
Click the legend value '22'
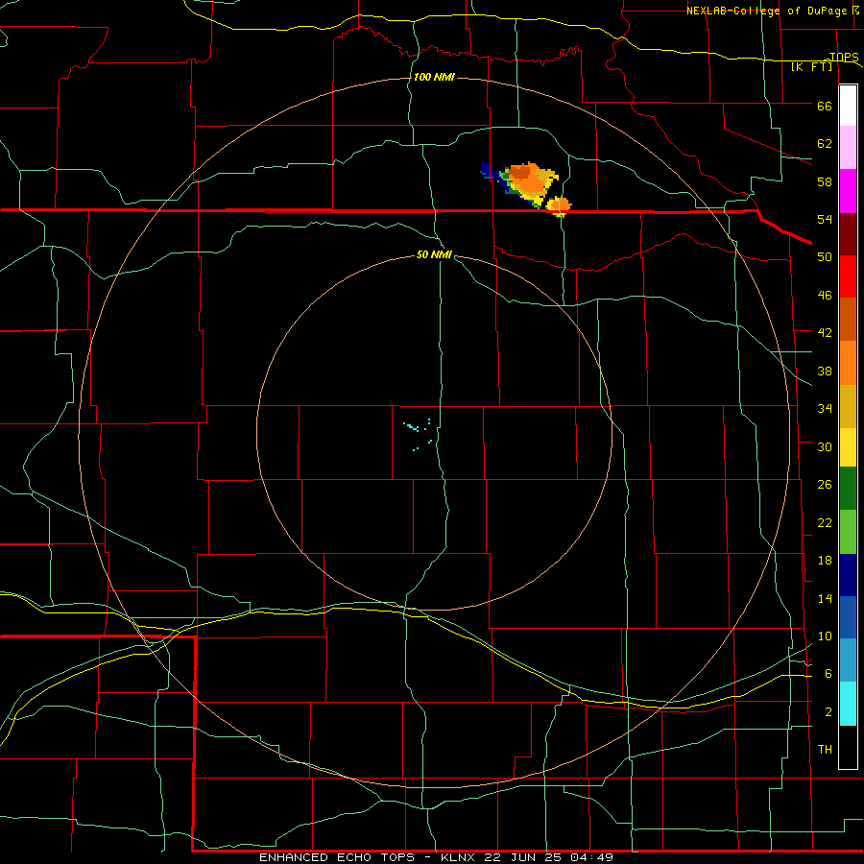click(825, 523)
